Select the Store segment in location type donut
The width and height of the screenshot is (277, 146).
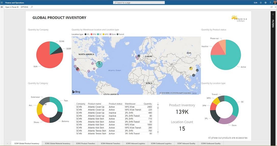tap(227, 120)
